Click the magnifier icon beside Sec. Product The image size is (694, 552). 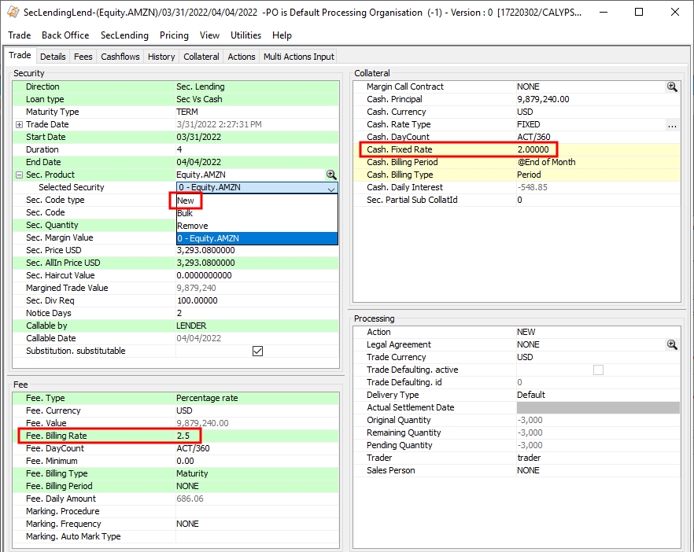point(331,175)
